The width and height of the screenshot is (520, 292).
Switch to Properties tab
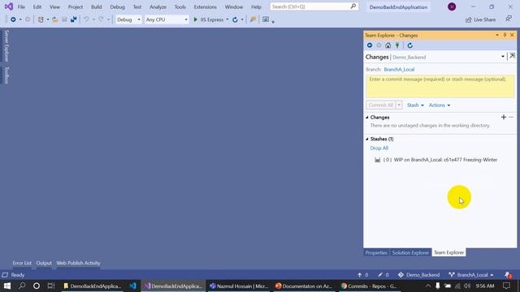(x=376, y=252)
